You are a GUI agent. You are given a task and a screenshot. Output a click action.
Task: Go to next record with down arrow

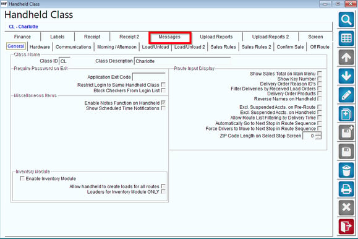tap(346, 76)
